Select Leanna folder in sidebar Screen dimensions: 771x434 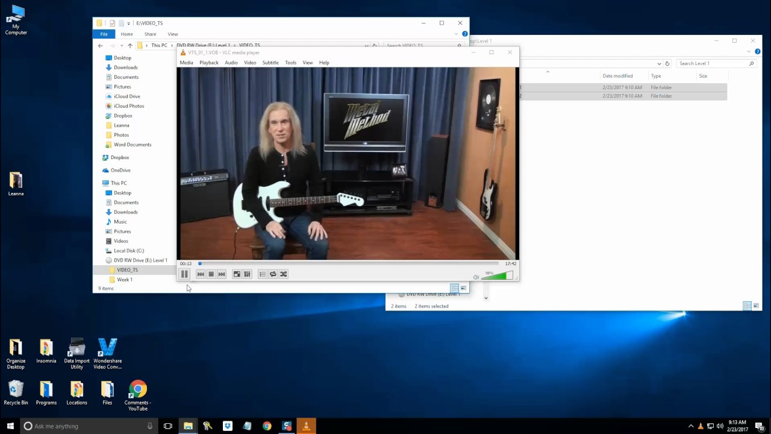pyautogui.click(x=121, y=125)
